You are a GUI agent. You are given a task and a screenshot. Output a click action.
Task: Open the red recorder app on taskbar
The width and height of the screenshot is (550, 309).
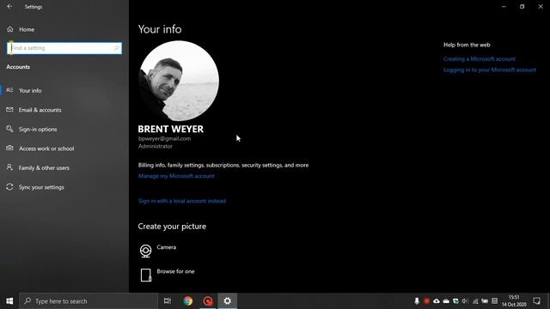pos(208,301)
